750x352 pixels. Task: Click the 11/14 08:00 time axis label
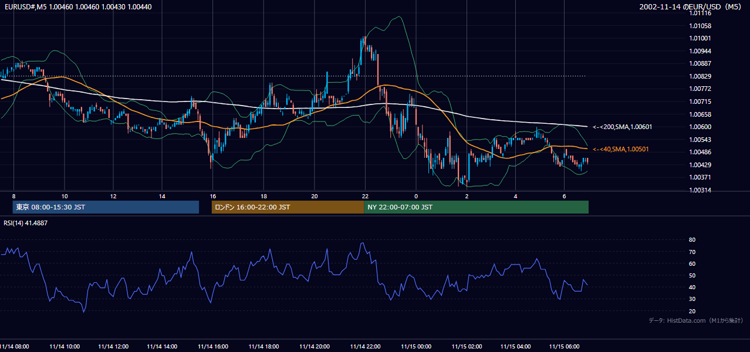coord(15,346)
